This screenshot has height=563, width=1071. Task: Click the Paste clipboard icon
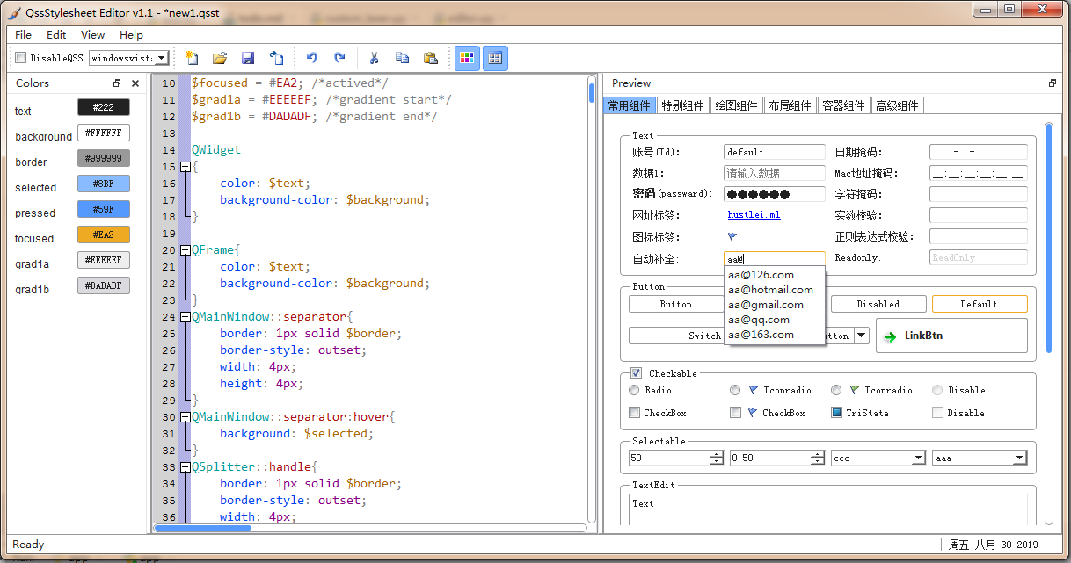(x=430, y=58)
